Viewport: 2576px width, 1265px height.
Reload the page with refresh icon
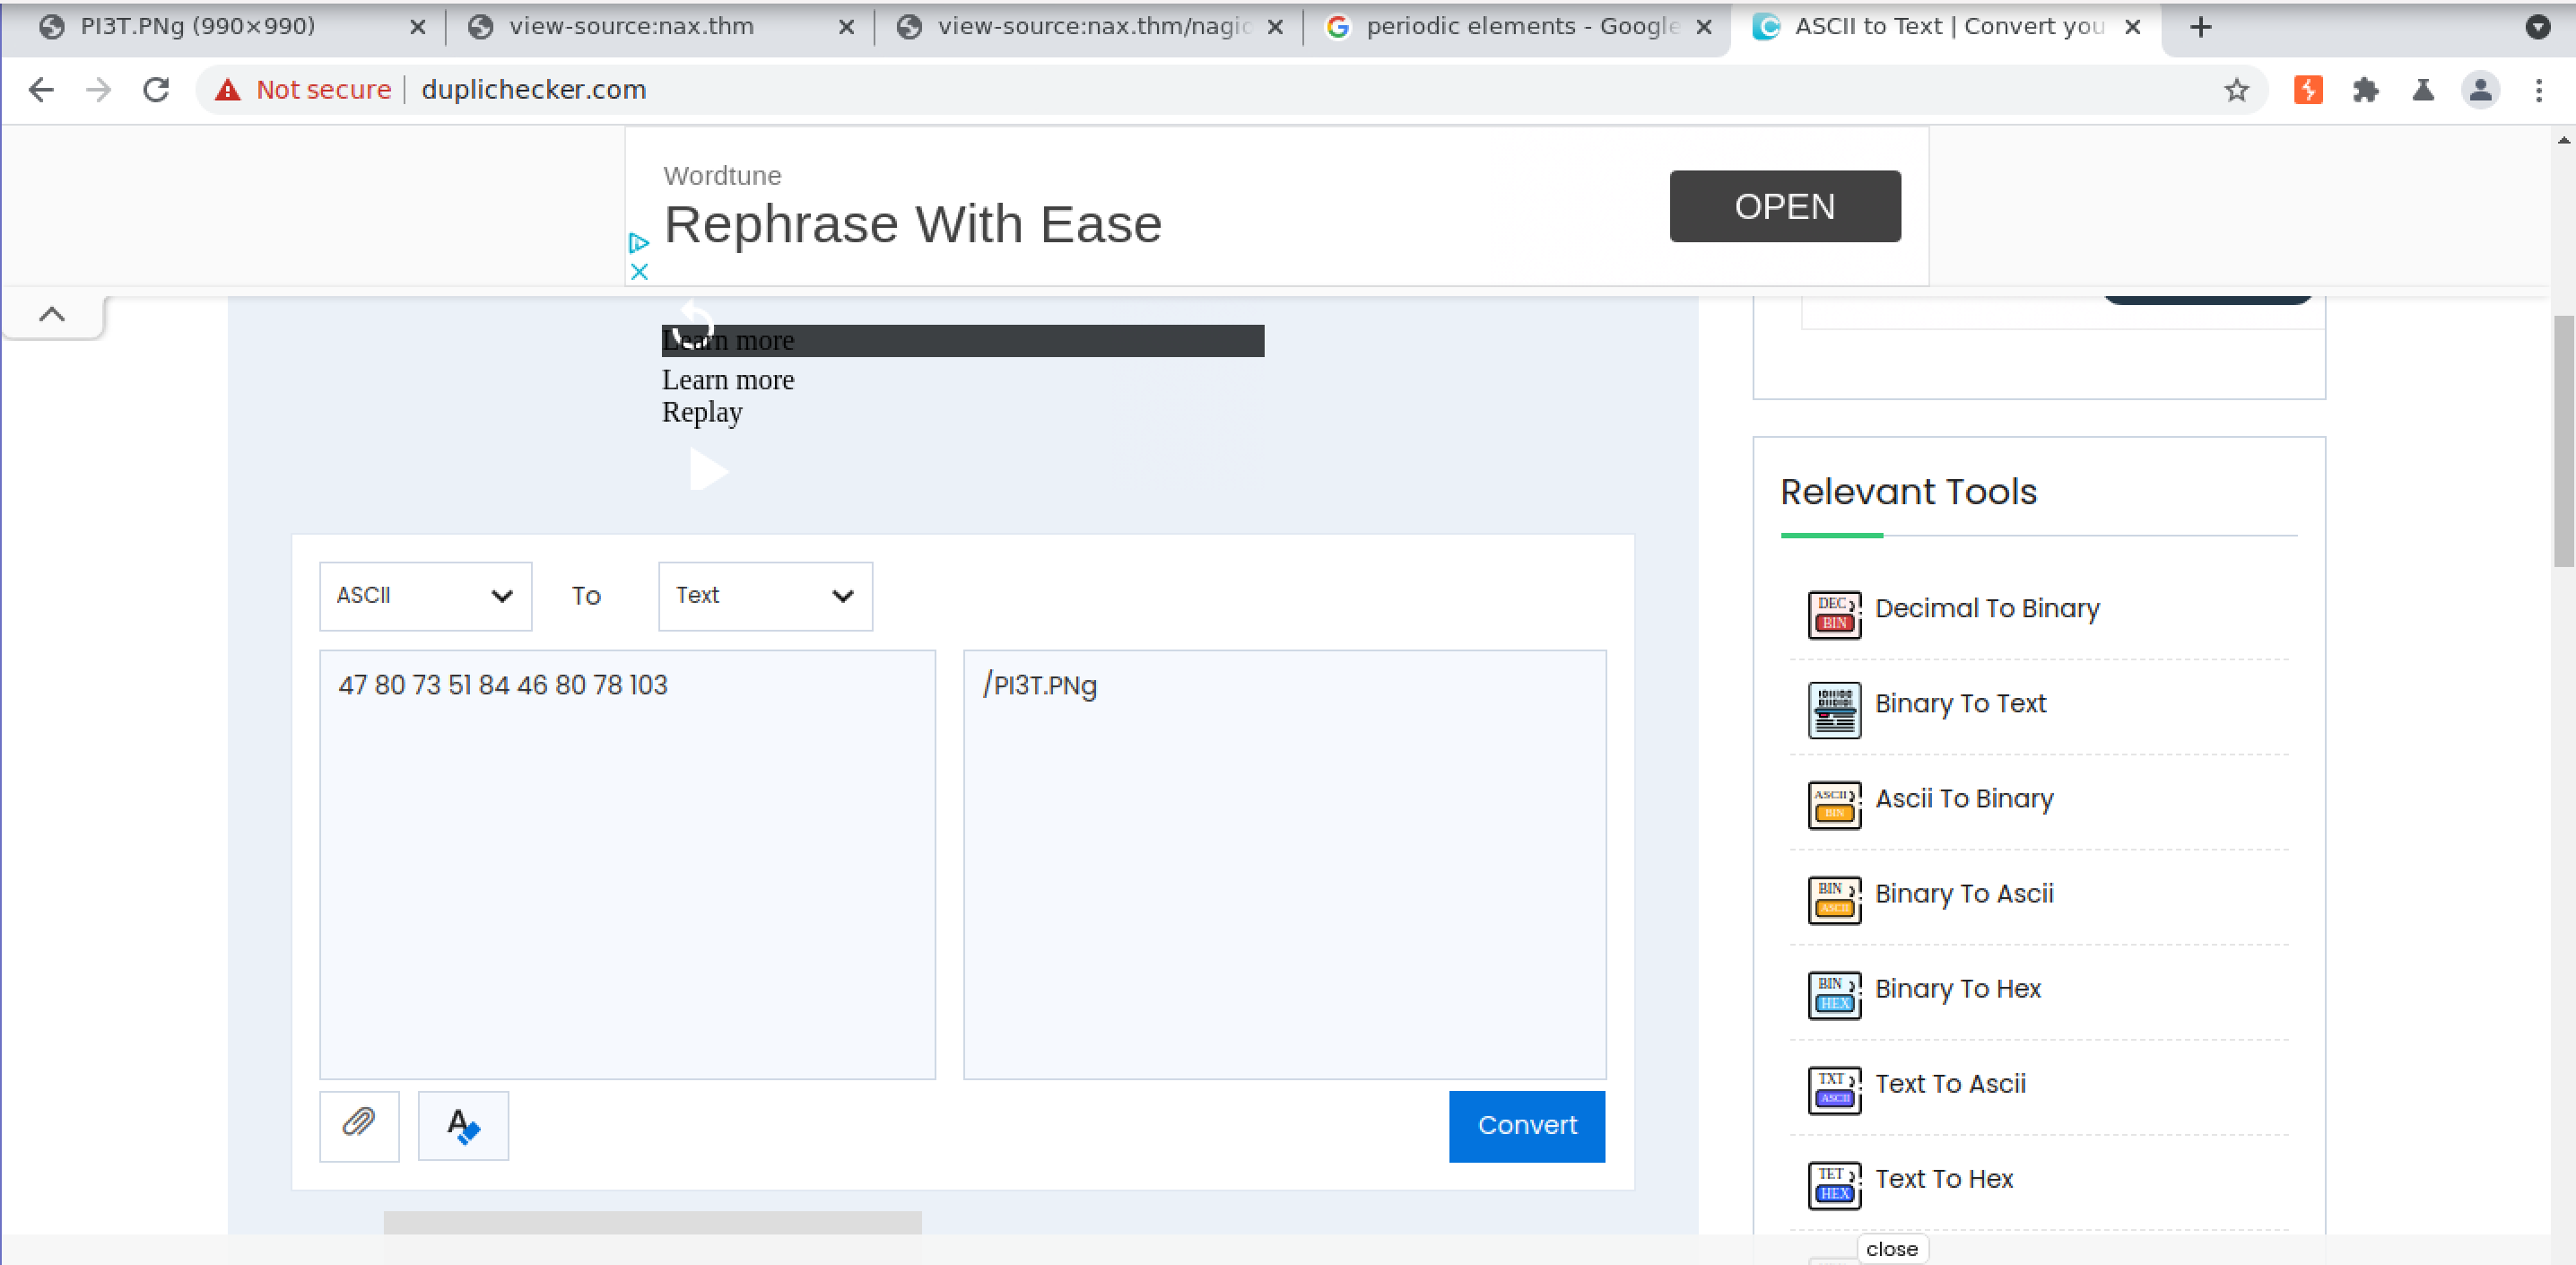pyautogui.click(x=156, y=90)
